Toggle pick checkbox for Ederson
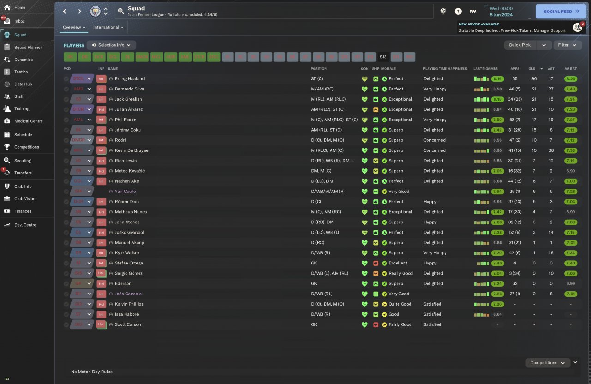The image size is (591, 384). (66, 283)
